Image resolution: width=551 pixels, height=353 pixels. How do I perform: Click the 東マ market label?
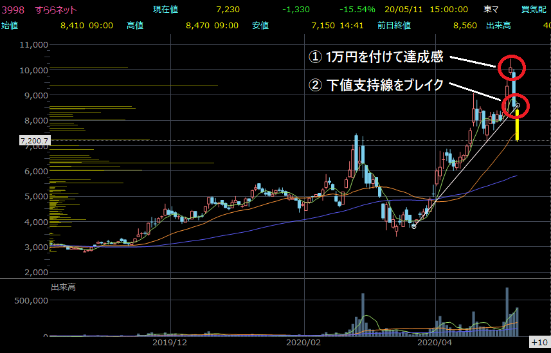[491, 10]
